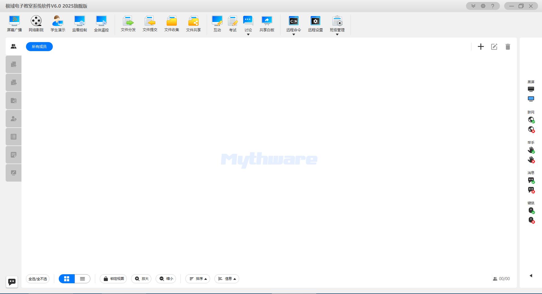Click the 放大 zoom in button
Image resolution: width=542 pixels, height=294 pixels.
point(142,279)
